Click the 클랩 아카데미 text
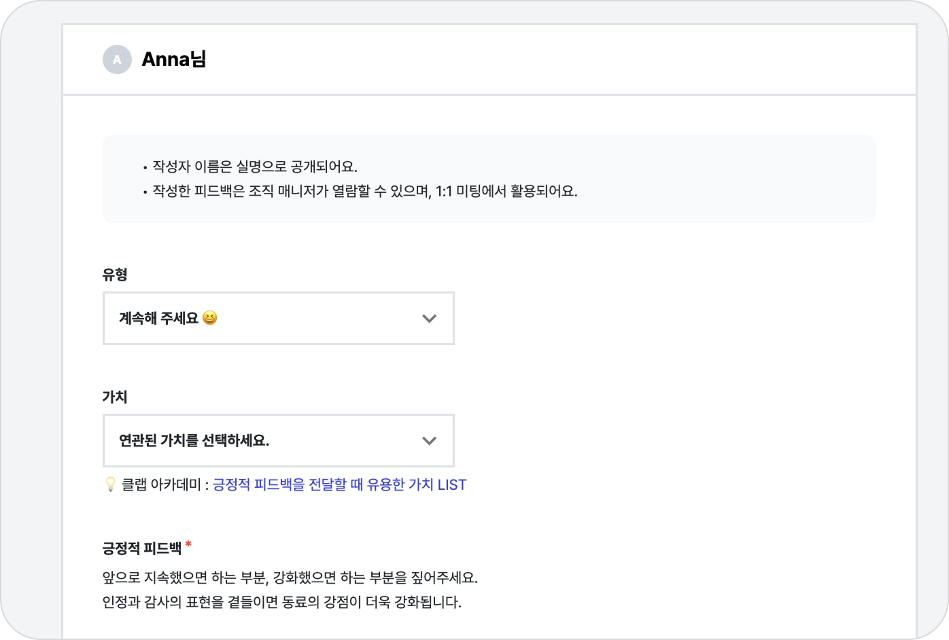Image resolution: width=949 pixels, height=640 pixels. click(x=161, y=485)
